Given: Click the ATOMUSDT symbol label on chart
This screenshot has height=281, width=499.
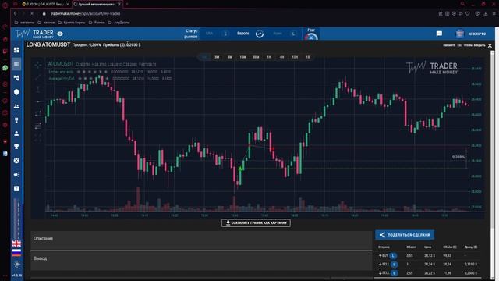Looking at the screenshot, I should (x=61, y=64).
